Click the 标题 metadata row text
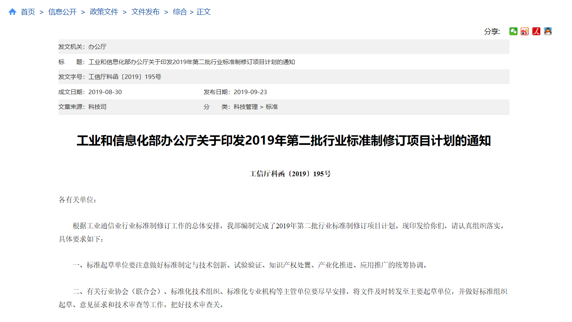 (192, 62)
